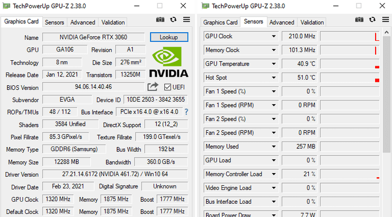Take screenshot via camera icon in left window
392x217 pixels.
click(x=161, y=20)
